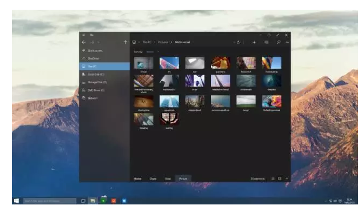Select the chocolate bar picture thumbnail

(143, 81)
